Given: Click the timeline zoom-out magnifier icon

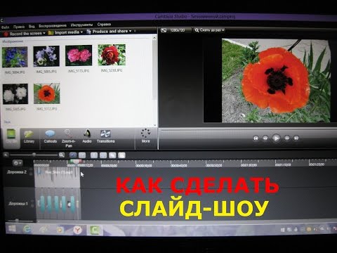Looking at the screenshot, I should pyautogui.click(x=6, y=155).
